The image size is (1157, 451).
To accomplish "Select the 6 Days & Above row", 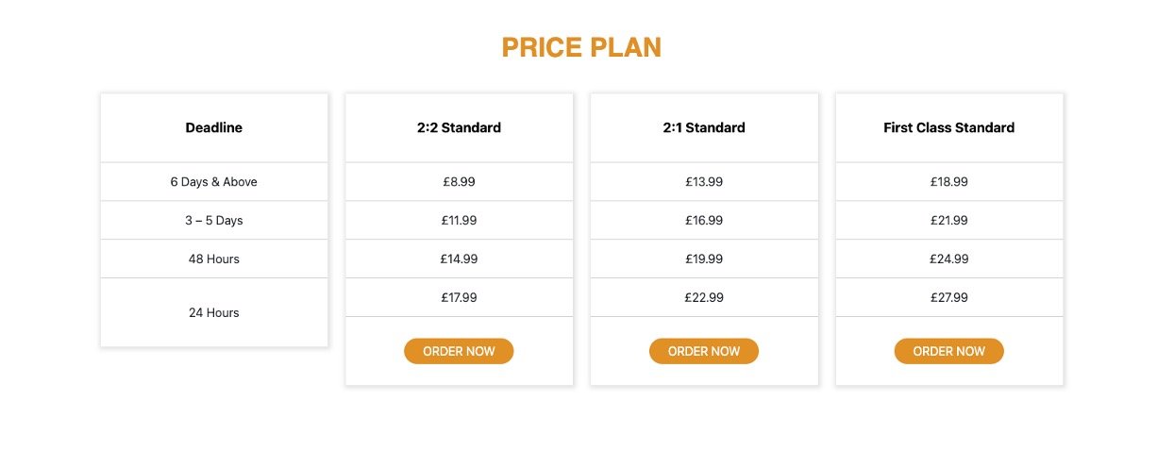I will (x=213, y=182).
